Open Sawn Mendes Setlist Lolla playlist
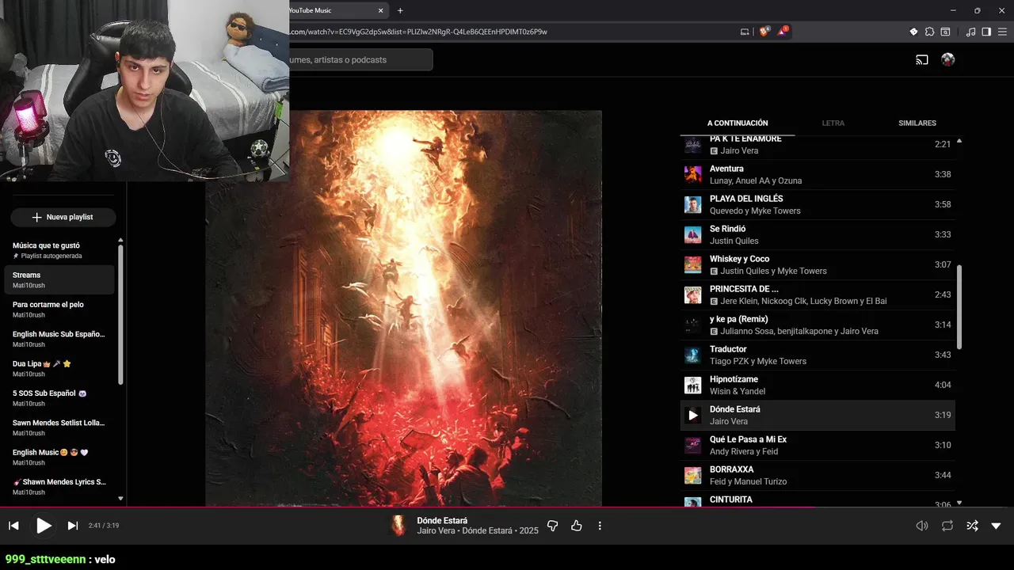Screen dimensions: 1014x570 click(x=59, y=427)
